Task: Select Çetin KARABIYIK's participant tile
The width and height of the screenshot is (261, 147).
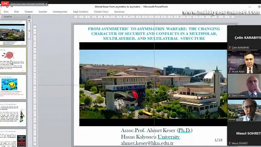Action: [244, 38]
